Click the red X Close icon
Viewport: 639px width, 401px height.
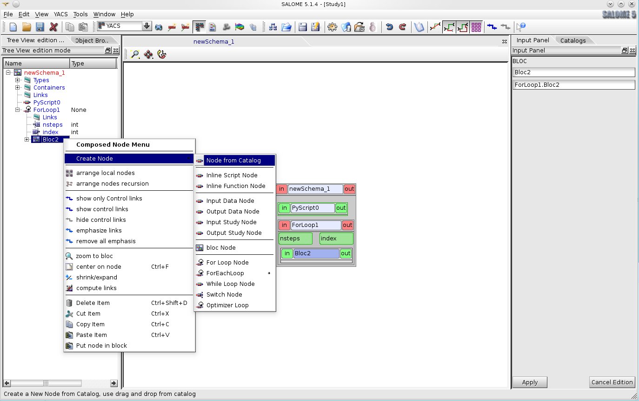click(x=53, y=27)
